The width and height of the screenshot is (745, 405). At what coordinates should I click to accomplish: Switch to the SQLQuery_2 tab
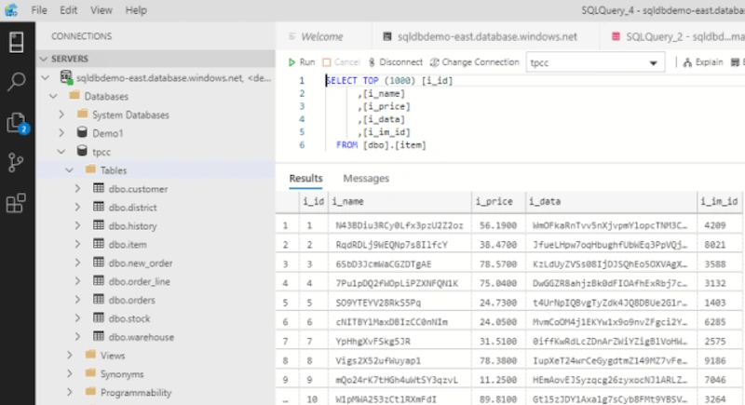pos(674,36)
